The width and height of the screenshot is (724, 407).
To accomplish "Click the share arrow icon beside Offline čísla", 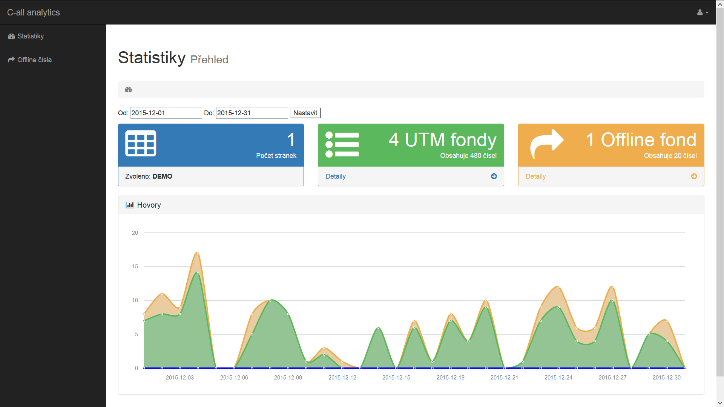I will click(x=11, y=60).
